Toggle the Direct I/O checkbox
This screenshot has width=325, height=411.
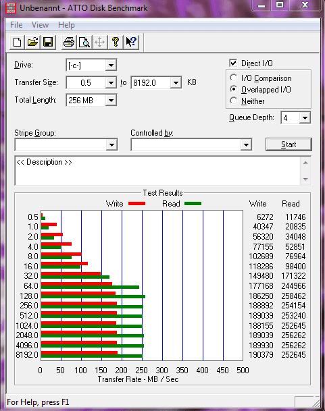tap(233, 63)
